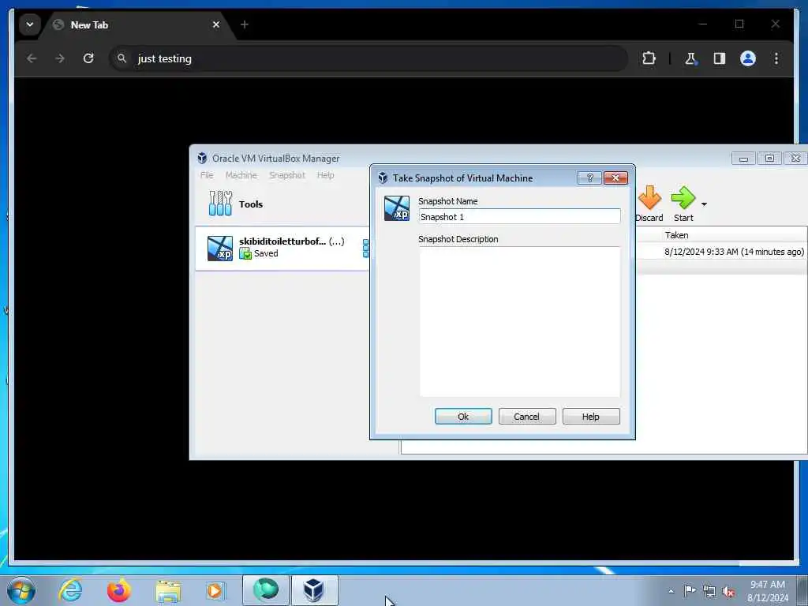Open the Chrome Labs flask icon
This screenshot has width=808, height=606.
(x=690, y=58)
